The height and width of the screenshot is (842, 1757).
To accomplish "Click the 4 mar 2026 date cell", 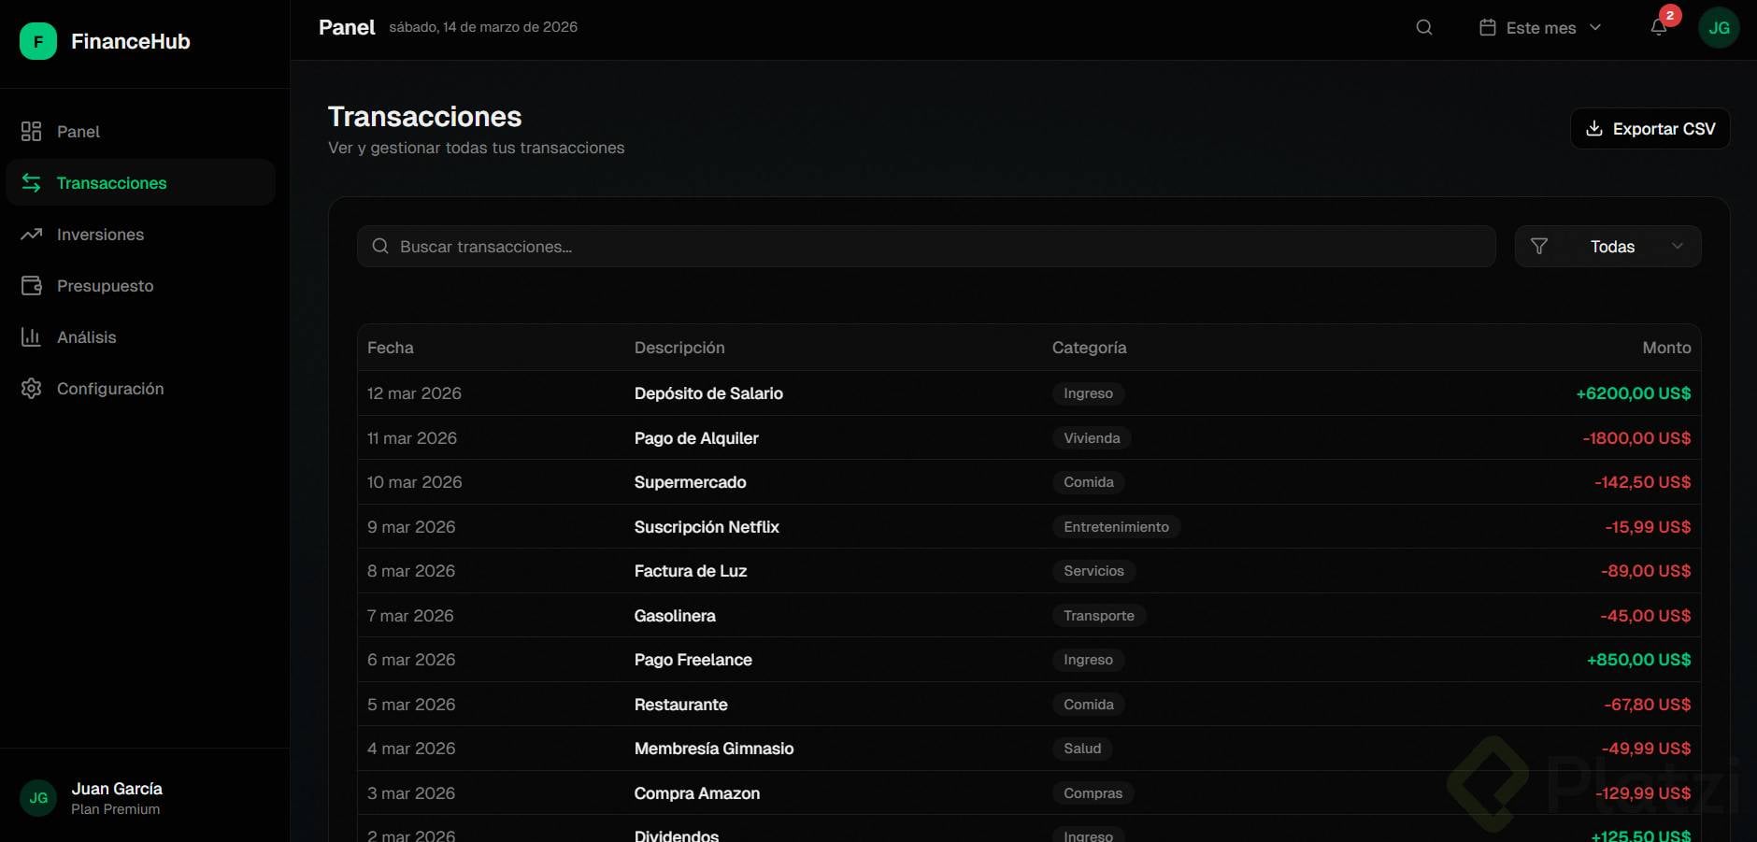I will [411, 749].
